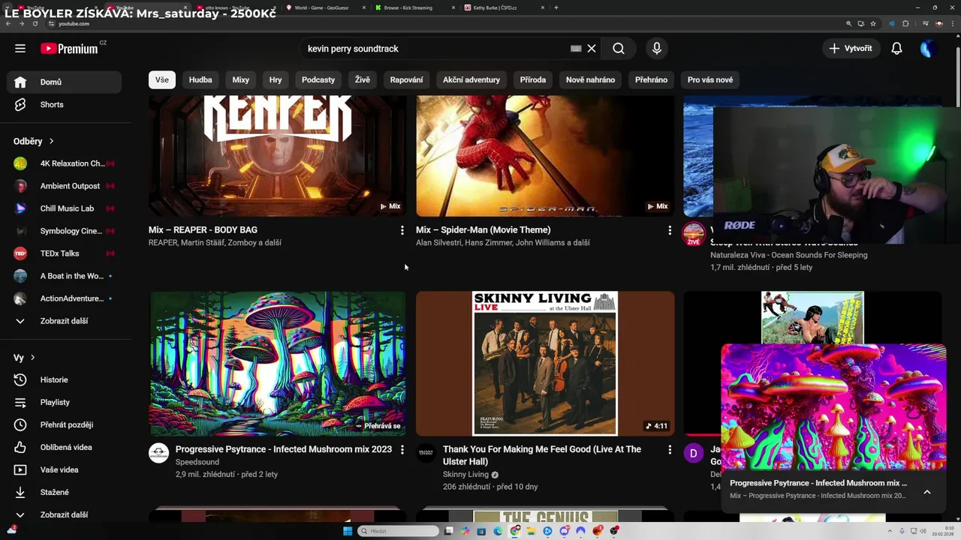Screen dimensions: 961x540
Task: Open the Skinny Living Live thumbnail
Action: coord(545,364)
